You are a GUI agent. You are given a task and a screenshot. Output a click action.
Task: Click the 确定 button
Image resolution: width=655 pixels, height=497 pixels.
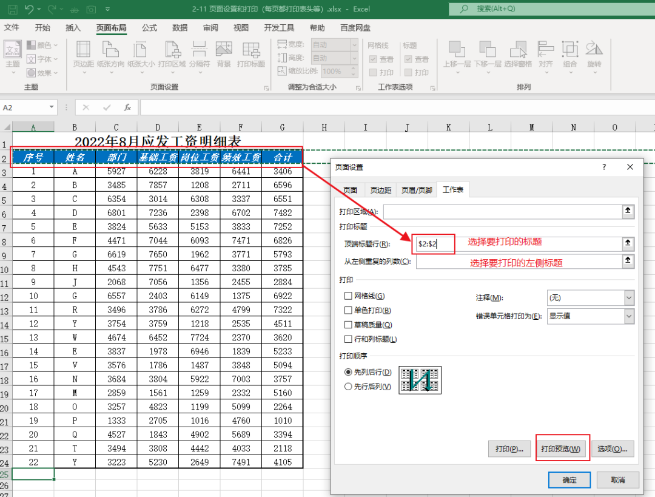point(569,480)
